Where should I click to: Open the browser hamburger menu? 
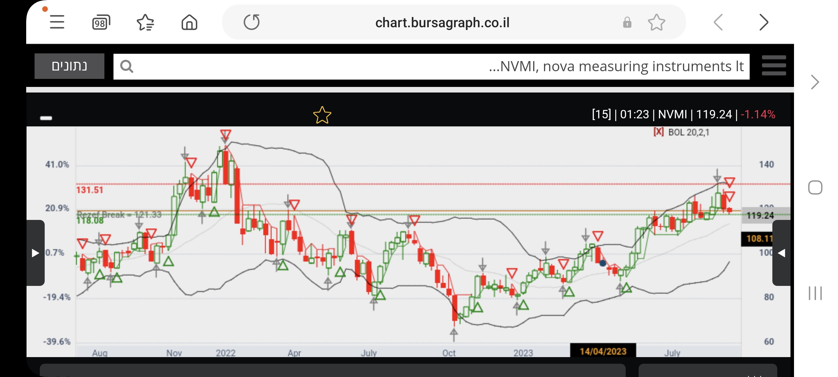pyautogui.click(x=57, y=22)
